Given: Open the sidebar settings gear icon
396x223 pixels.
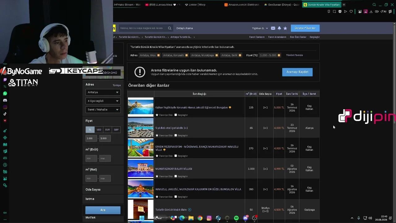Looking at the screenshot, I should point(5,186).
